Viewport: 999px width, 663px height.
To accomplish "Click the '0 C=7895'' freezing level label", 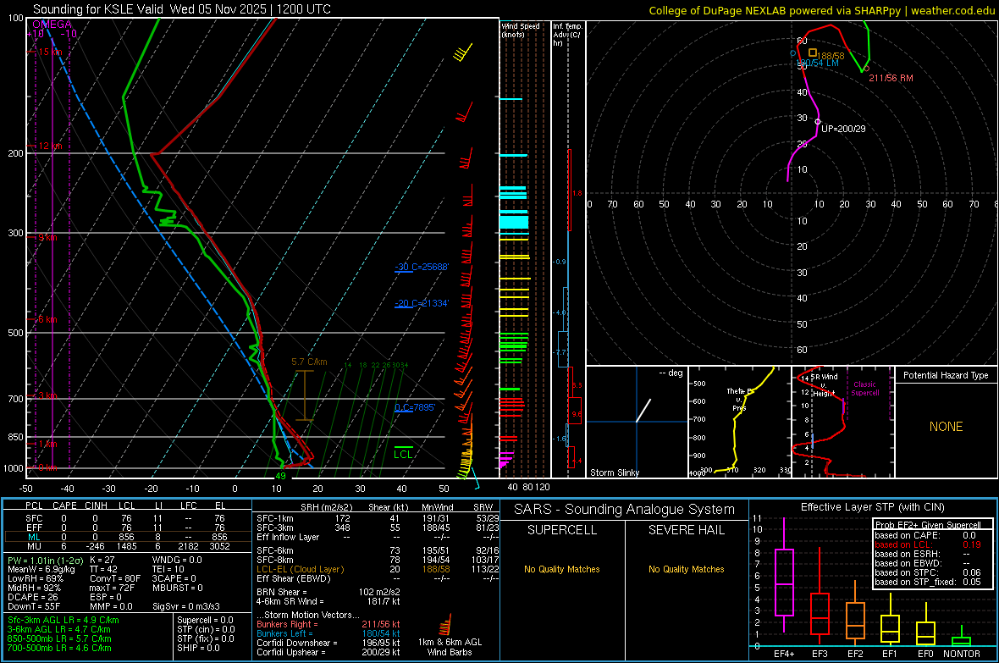I will click(415, 407).
